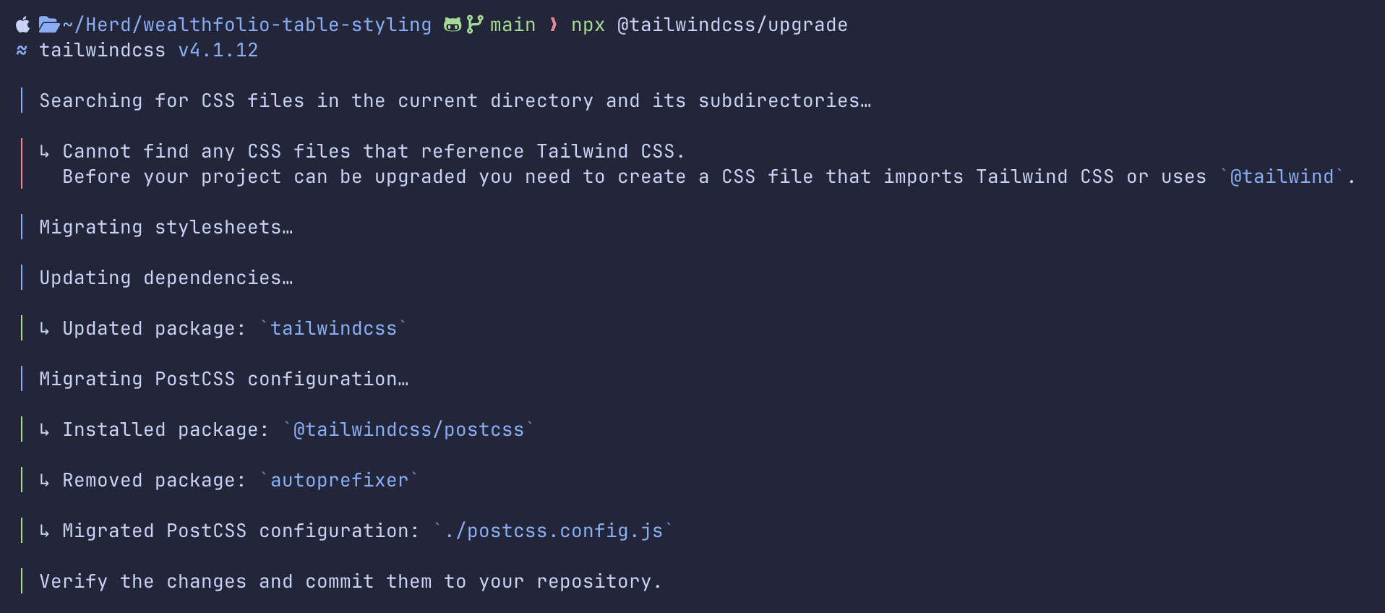Click the git branch icon before main
Viewport: 1385px width, 613px height.
point(474,25)
